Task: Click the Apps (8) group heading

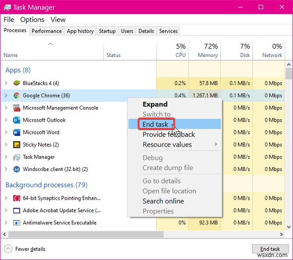Action: click(18, 70)
